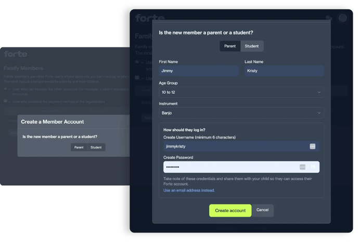Focus the First Name field containing Jimmy
The width and height of the screenshot is (358, 242).
click(x=198, y=71)
